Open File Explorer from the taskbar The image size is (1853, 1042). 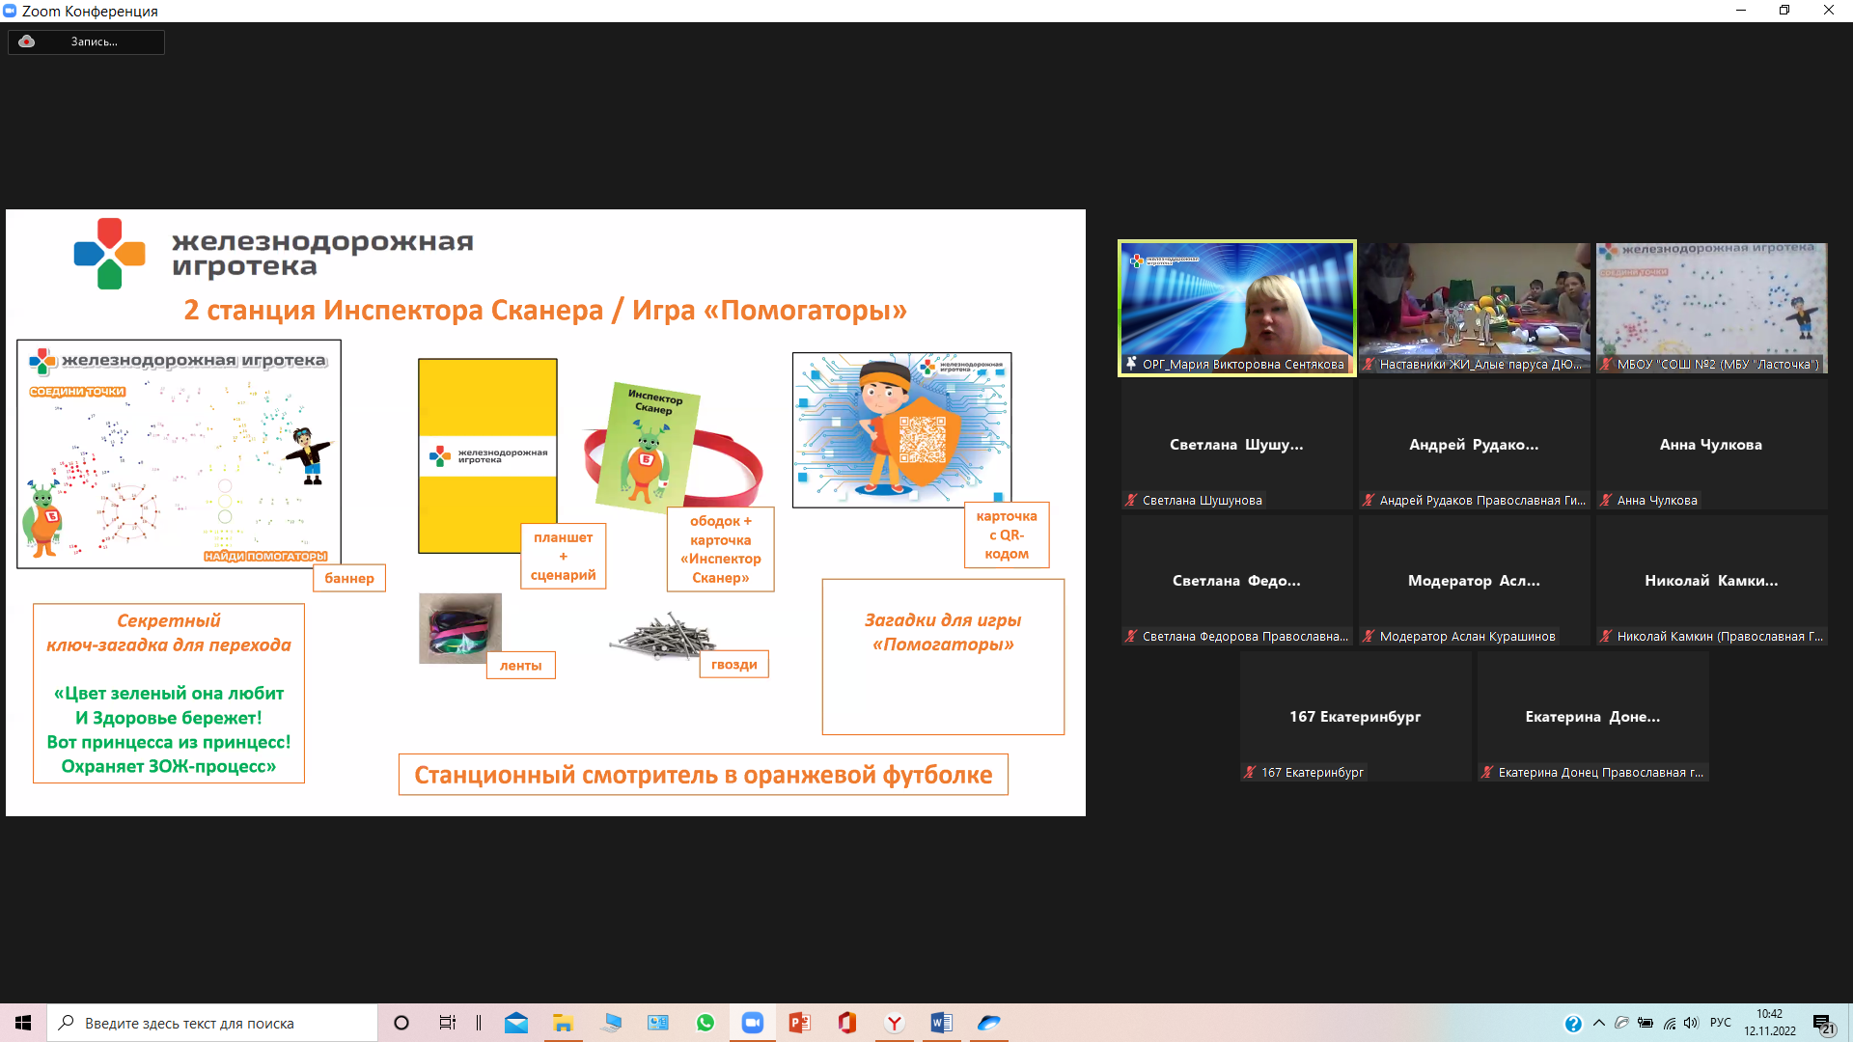(563, 1023)
